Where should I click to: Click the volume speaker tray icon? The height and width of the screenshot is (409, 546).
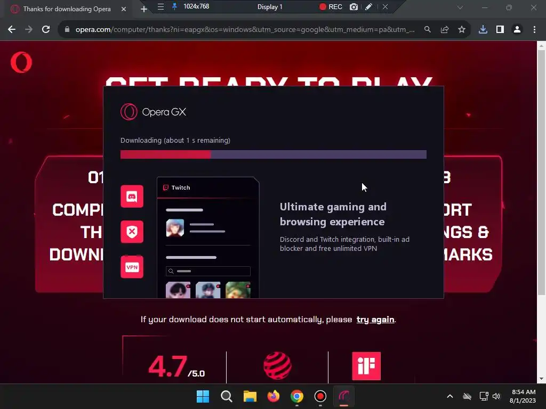496,396
